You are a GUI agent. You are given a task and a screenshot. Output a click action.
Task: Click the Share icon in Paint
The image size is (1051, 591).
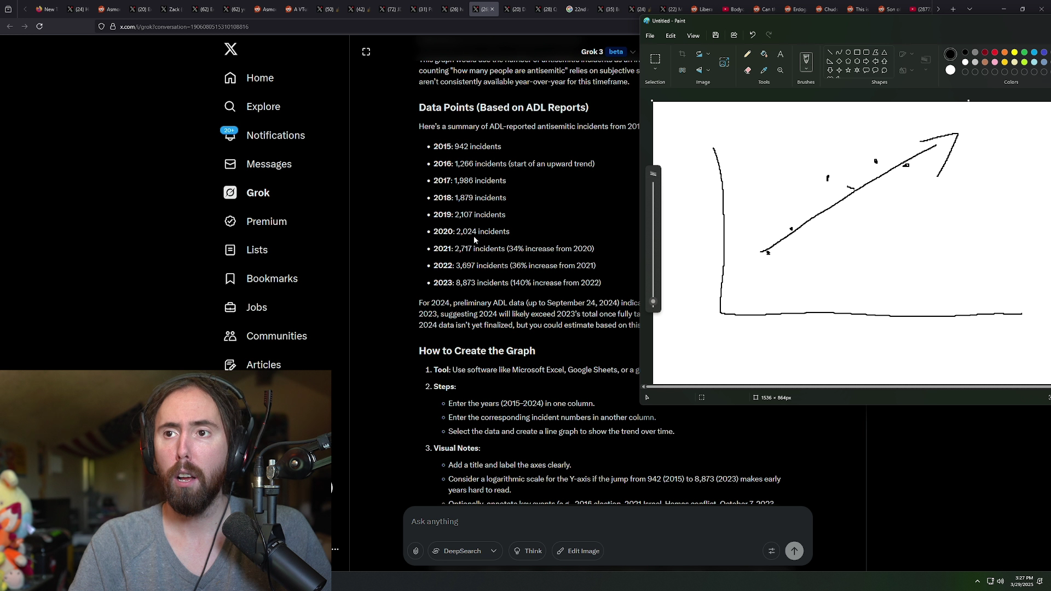[734, 35]
